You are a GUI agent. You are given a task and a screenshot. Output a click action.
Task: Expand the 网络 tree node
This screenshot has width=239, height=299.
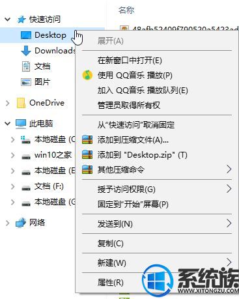tap(8, 223)
